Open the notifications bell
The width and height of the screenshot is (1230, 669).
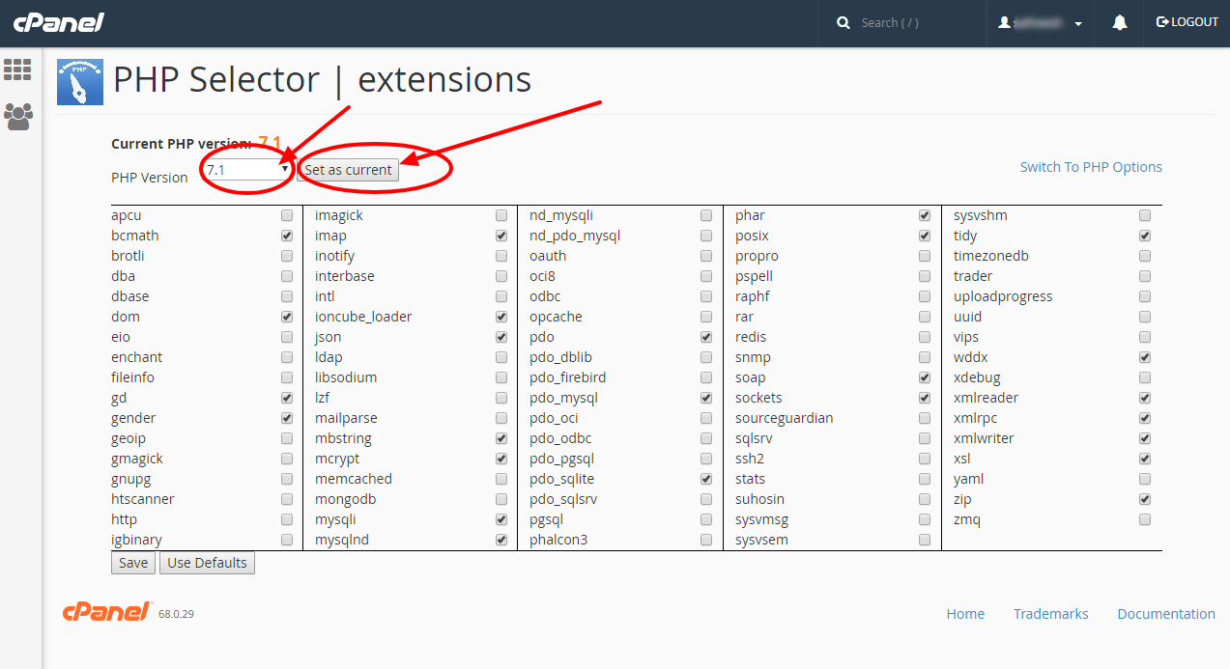(x=1120, y=22)
